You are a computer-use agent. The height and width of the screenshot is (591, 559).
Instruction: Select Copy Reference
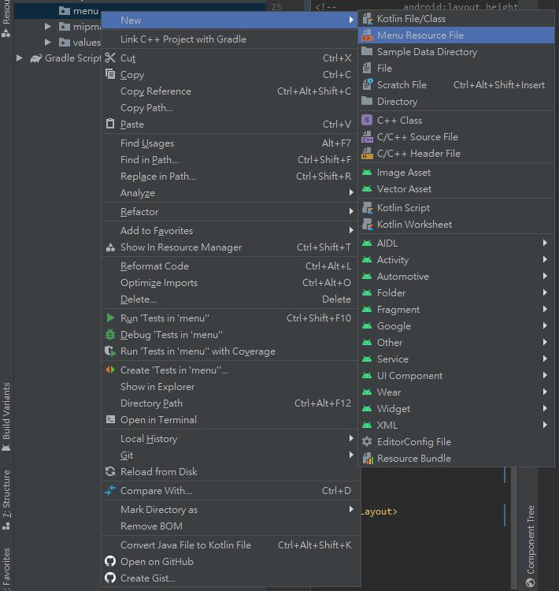(x=231, y=91)
